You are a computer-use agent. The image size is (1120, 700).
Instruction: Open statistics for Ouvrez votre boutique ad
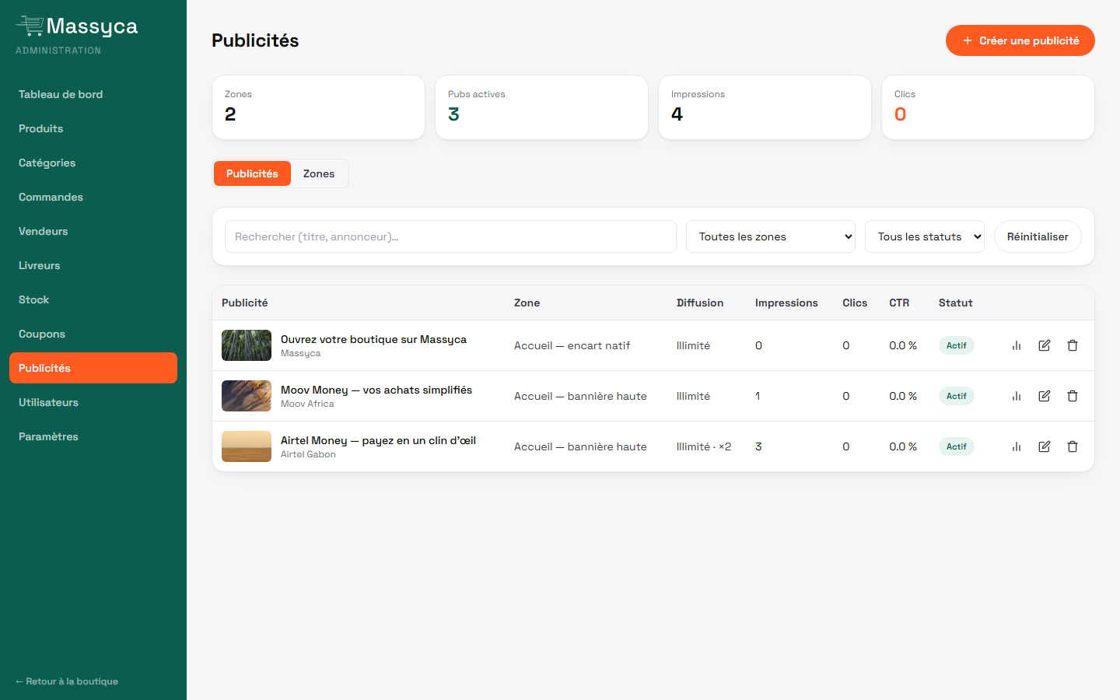pos(1017,345)
